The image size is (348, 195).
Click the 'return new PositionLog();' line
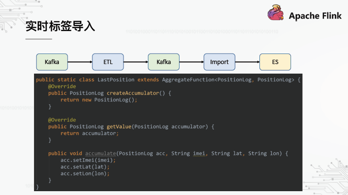click(99, 99)
